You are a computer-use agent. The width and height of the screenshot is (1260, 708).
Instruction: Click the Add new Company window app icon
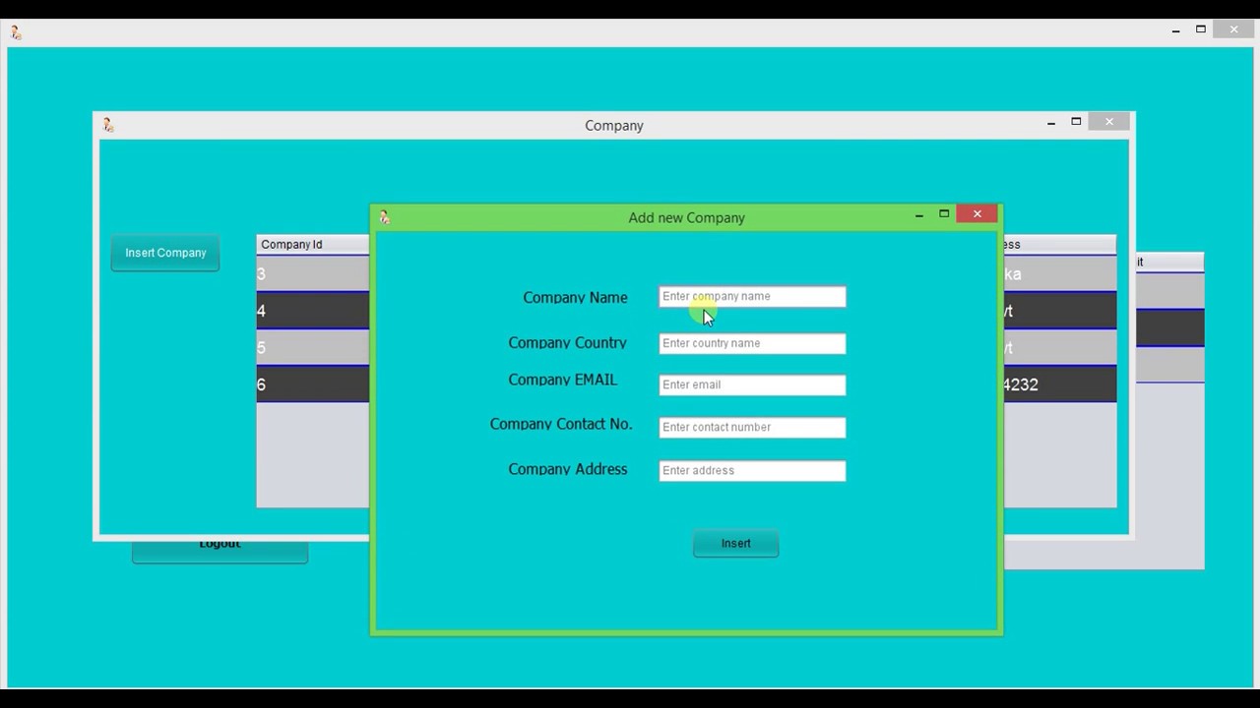click(x=384, y=217)
